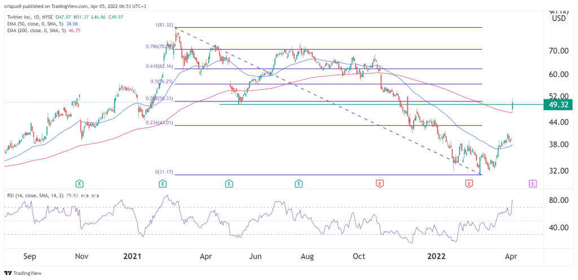
Task: Click the green earnings marker just before Aug
Action: click(x=299, y=183)
